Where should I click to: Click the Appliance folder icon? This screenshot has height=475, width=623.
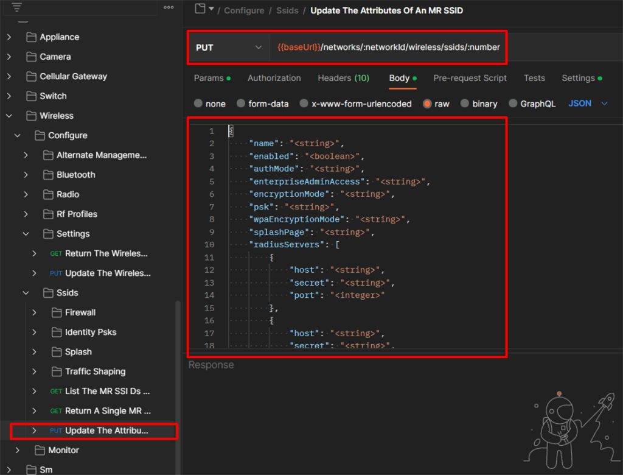[31, 37]
